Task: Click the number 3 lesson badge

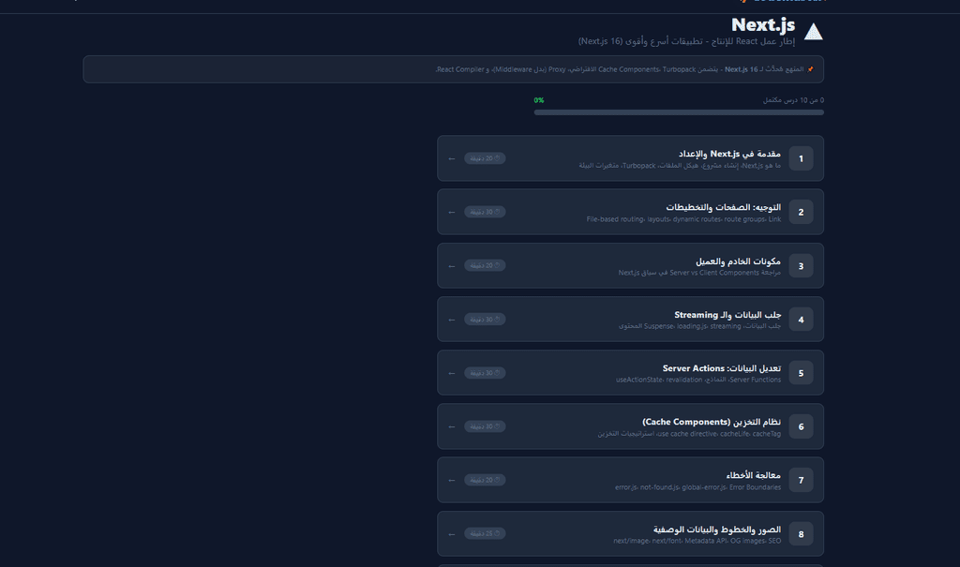Action: [x=801, y=266]
